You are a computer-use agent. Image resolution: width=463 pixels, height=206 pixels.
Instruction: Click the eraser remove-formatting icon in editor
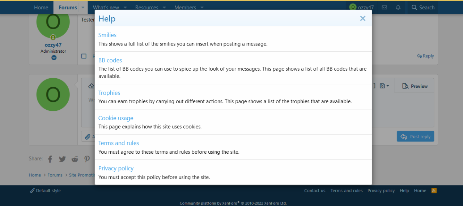click(x=91, y=86)
